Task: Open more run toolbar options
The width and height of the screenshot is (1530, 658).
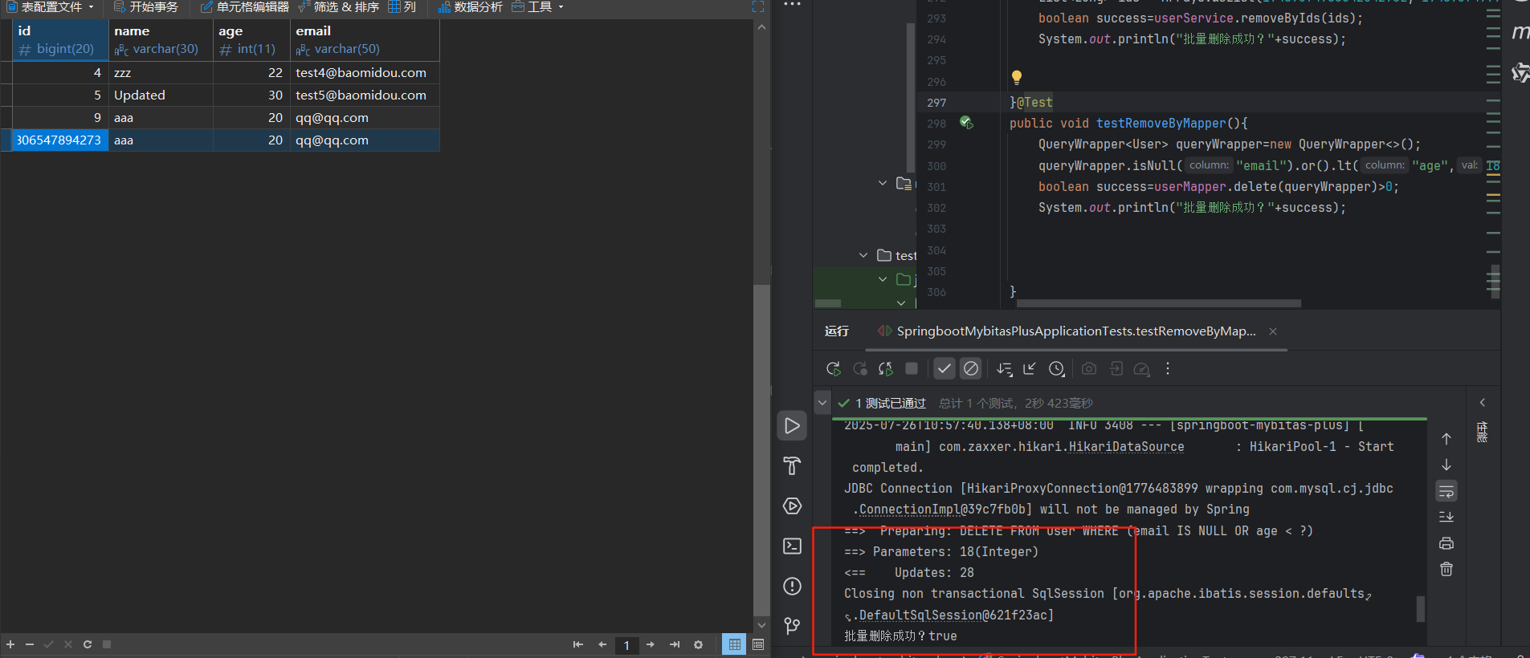Action: (x=1168, y=369)
